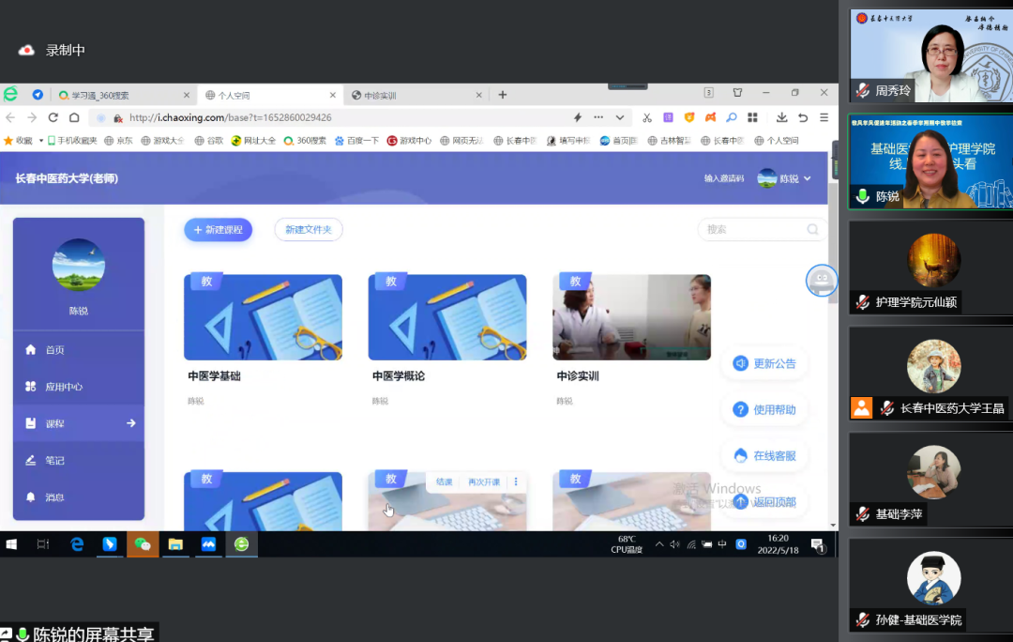
Task: Open the 首页 home item in sidebar
Action: tap(54, 350)
